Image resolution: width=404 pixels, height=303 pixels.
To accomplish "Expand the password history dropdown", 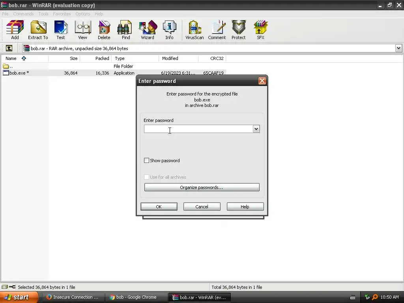I will (x=256, y=129).
